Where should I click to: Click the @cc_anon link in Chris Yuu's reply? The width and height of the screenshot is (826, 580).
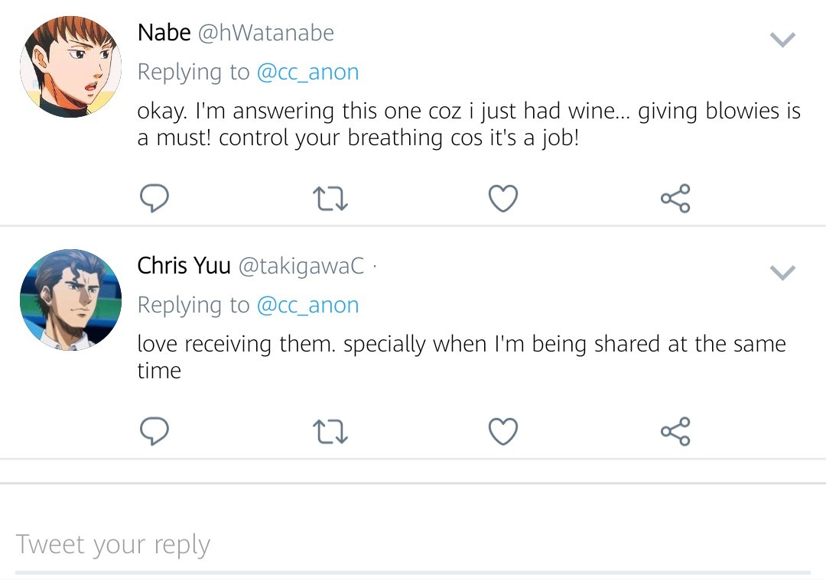tap(307, 305)
